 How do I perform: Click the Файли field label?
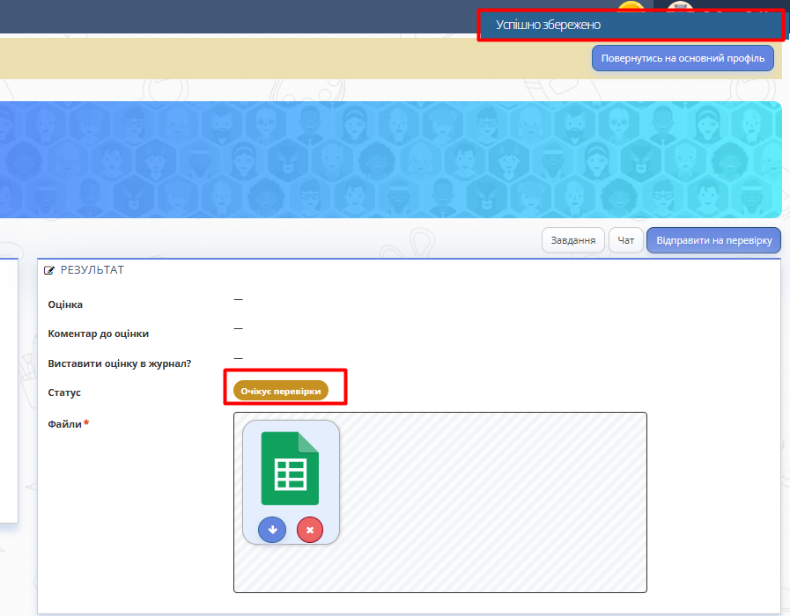64,424
